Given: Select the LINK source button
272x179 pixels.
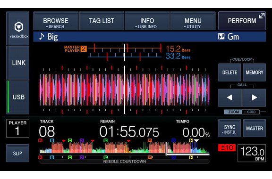Looking at the screenshot, I should (x=18, y=63).
